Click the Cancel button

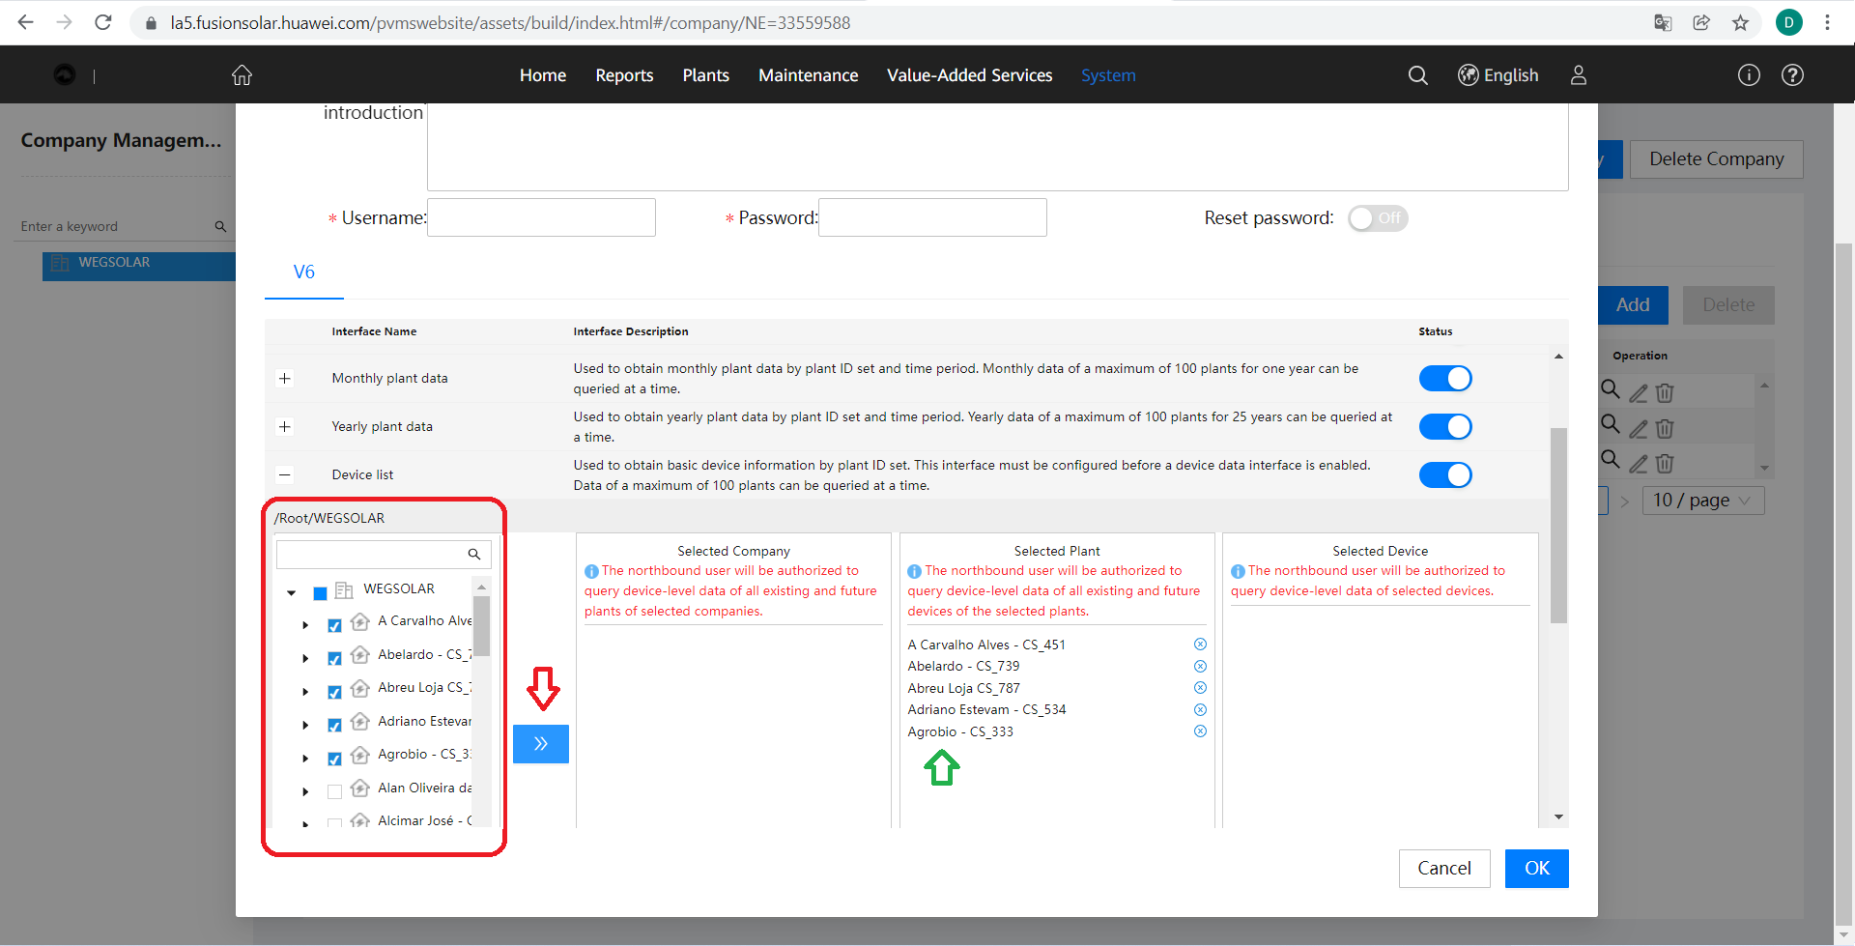coord(1443,868)
